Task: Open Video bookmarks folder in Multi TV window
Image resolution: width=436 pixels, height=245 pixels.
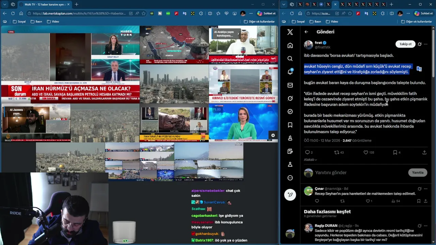Action: (x=53, y=21)
